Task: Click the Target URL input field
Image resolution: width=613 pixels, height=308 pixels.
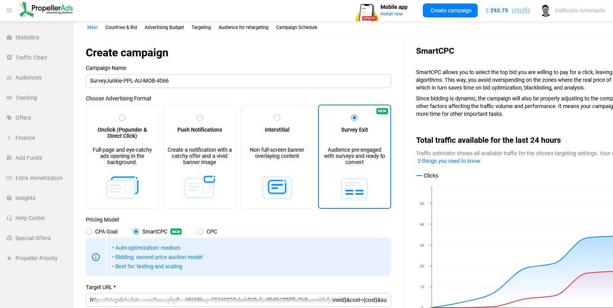Action: (238, 300)
